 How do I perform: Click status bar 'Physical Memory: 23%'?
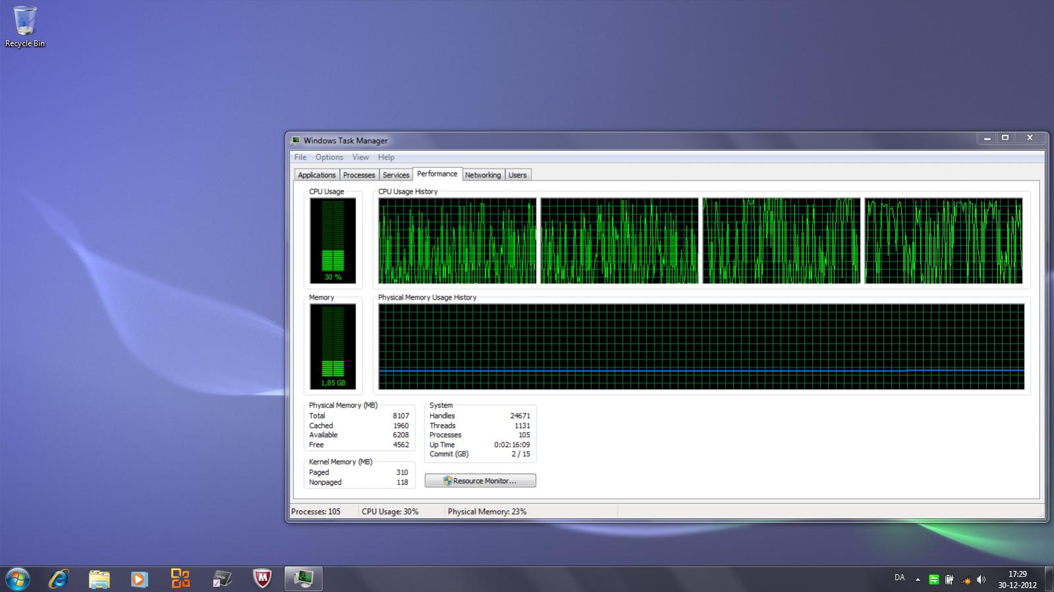pos(487,512)
